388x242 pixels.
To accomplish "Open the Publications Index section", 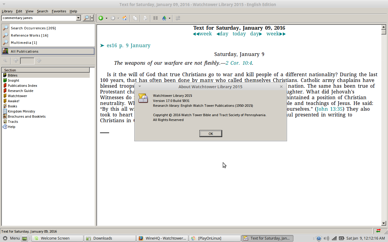I will [22, 86].
